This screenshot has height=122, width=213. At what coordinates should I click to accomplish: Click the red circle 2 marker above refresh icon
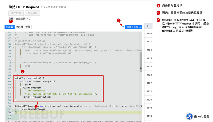click(119, 20)
